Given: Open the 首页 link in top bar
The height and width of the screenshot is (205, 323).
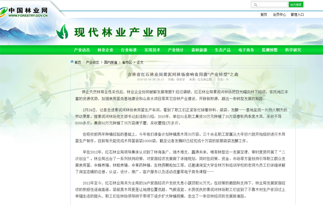Looking at the screenshot, I should [263, 14].
